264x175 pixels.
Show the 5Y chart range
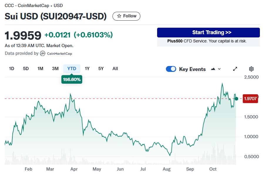(101, 69)
